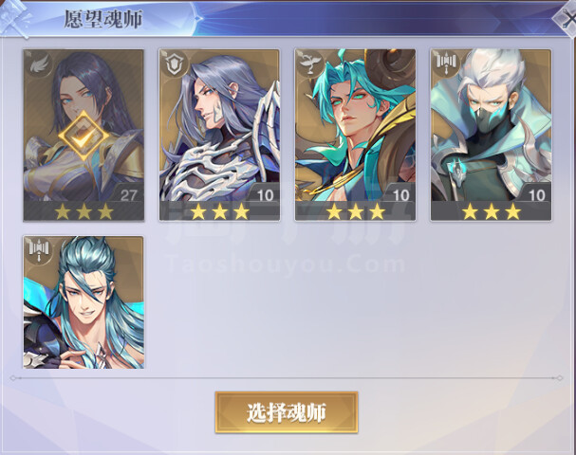Screen dimensions: 576x455
Task: Click the shield class icon on the purple-haired card
Action: point(174,65)
